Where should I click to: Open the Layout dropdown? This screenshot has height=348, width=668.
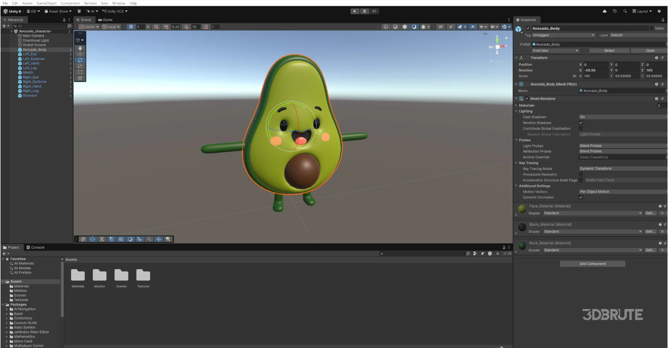(642, 11)
